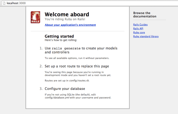The width and height of the screenshot is (178, 114).
Task: Click the Rails logo icon
Action: point(35,17)
